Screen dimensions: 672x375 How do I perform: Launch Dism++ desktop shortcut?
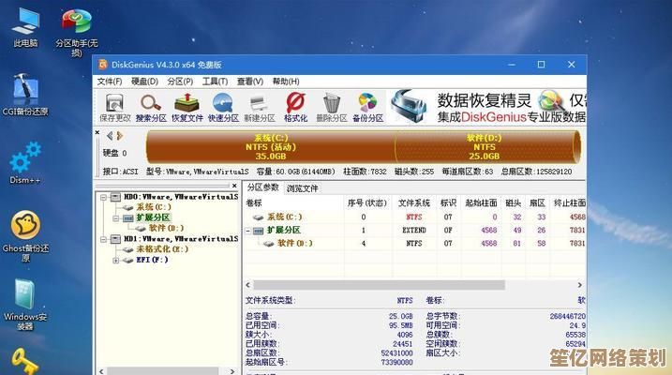pos(25,163)
